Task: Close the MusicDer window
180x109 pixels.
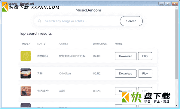Action: [175, 4]
